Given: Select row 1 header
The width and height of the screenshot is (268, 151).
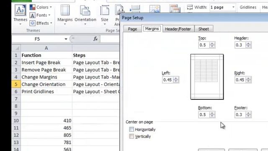Looking at the screenshot, I should tap(16, 55).
